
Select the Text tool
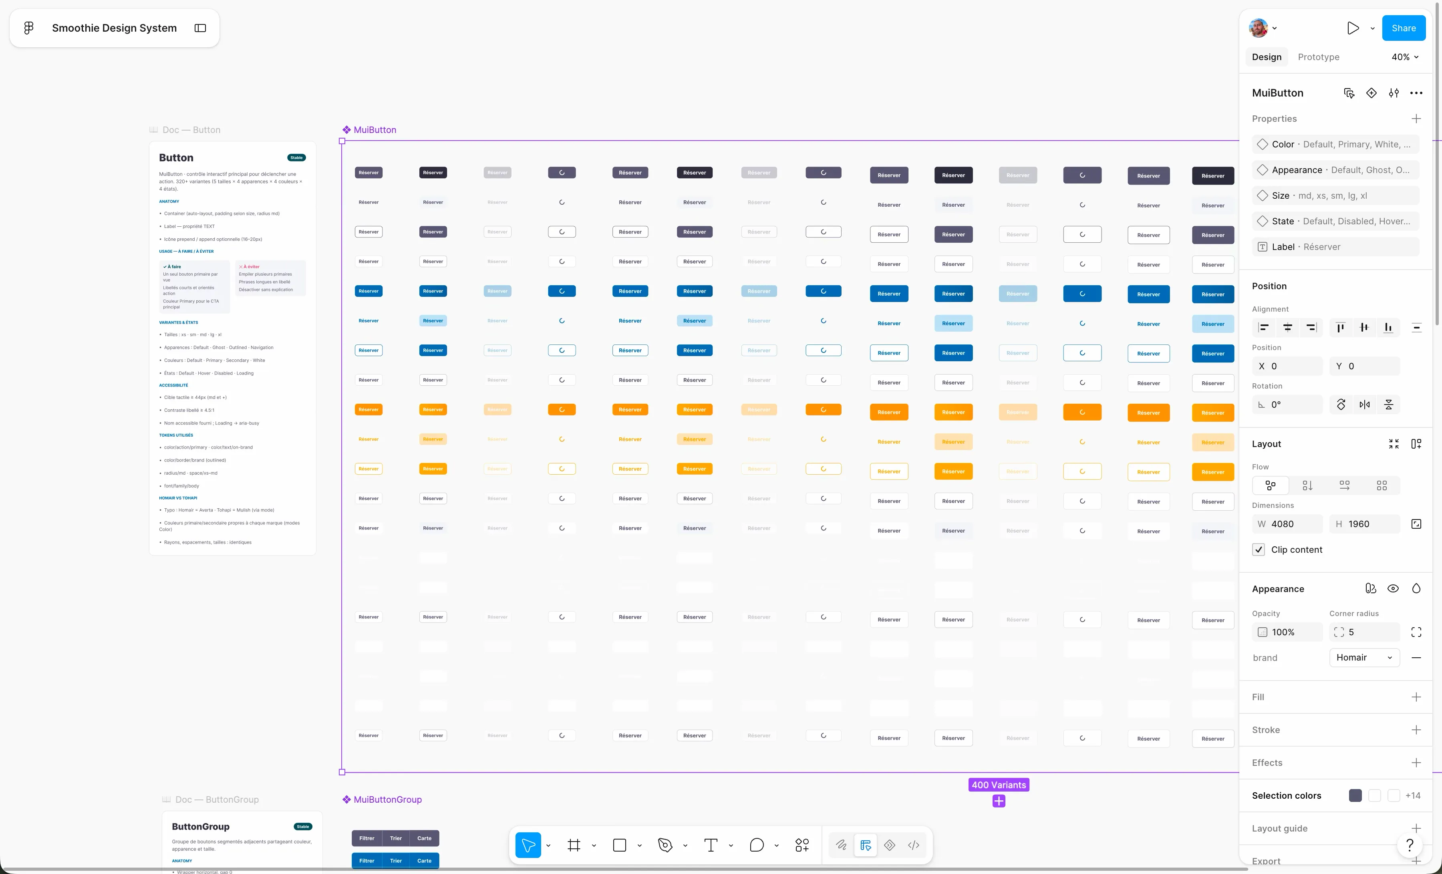coord(711,845)
